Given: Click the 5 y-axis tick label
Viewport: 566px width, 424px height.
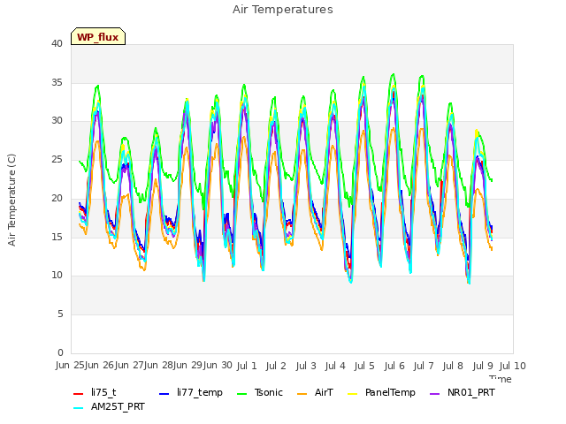Looking at the screenshot, I should point(60,314).
